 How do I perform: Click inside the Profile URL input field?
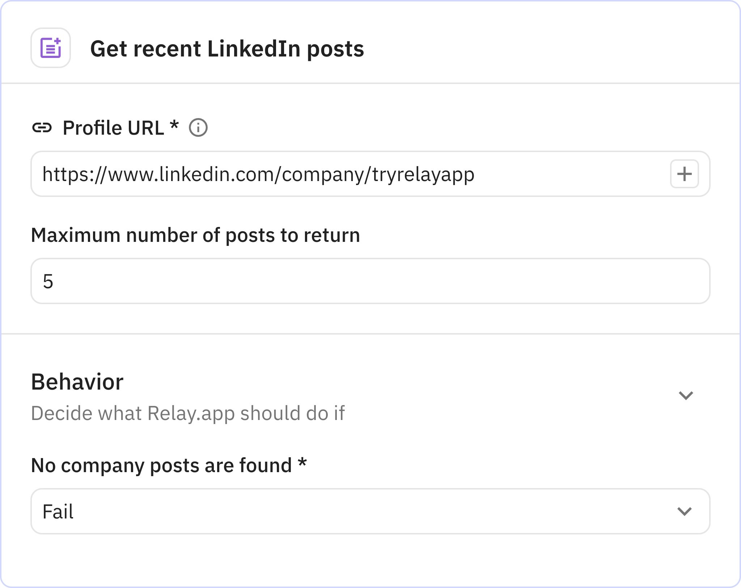(543, 174)
